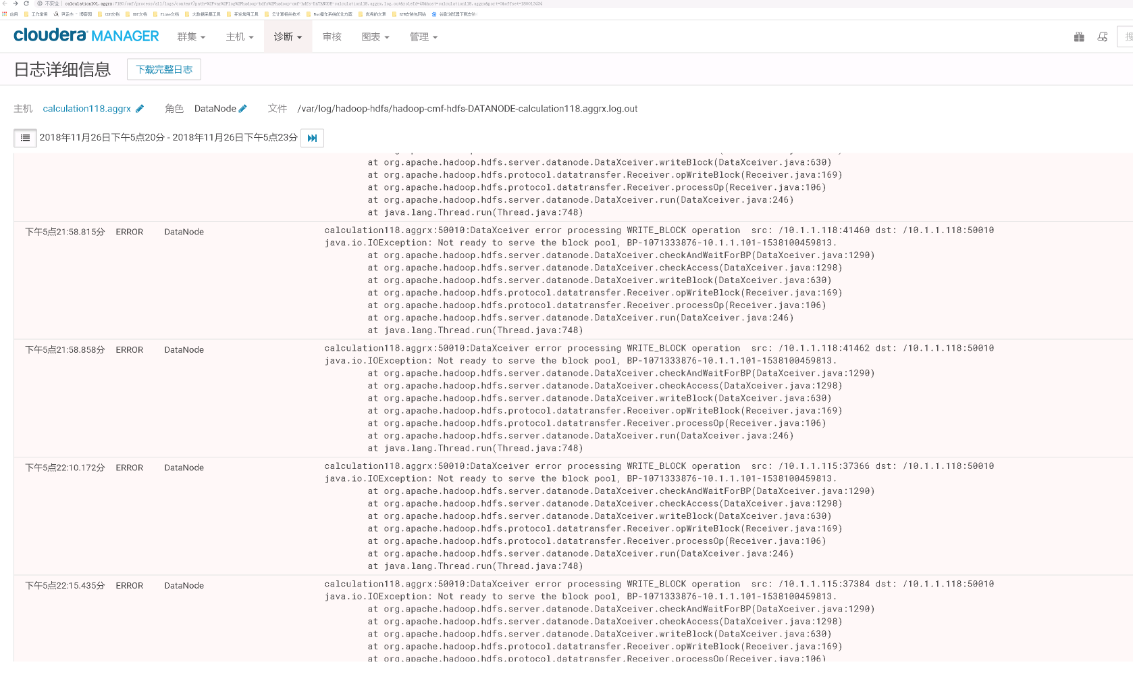Open the running commands icon in header

[x=1103, y=37]
